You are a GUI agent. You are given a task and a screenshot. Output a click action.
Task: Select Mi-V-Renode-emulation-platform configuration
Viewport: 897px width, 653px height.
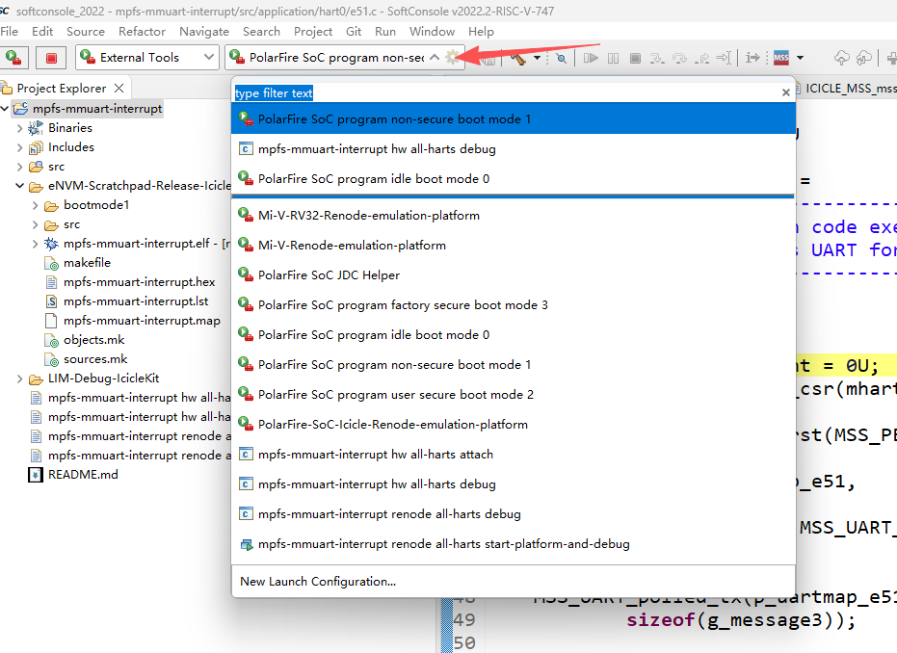coord(514,246)
